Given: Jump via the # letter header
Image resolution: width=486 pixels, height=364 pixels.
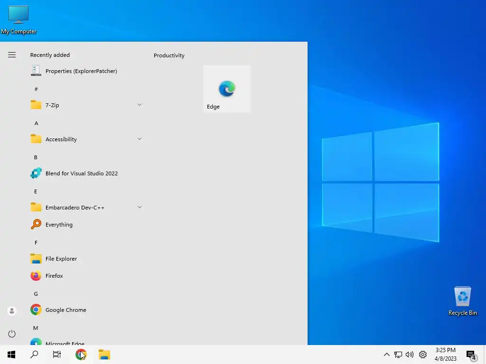Looking at the screenshot, I should [36, 89].
